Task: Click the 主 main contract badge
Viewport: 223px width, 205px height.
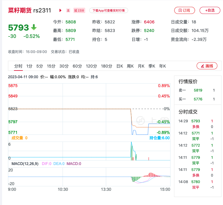Action: pos(68,10)
